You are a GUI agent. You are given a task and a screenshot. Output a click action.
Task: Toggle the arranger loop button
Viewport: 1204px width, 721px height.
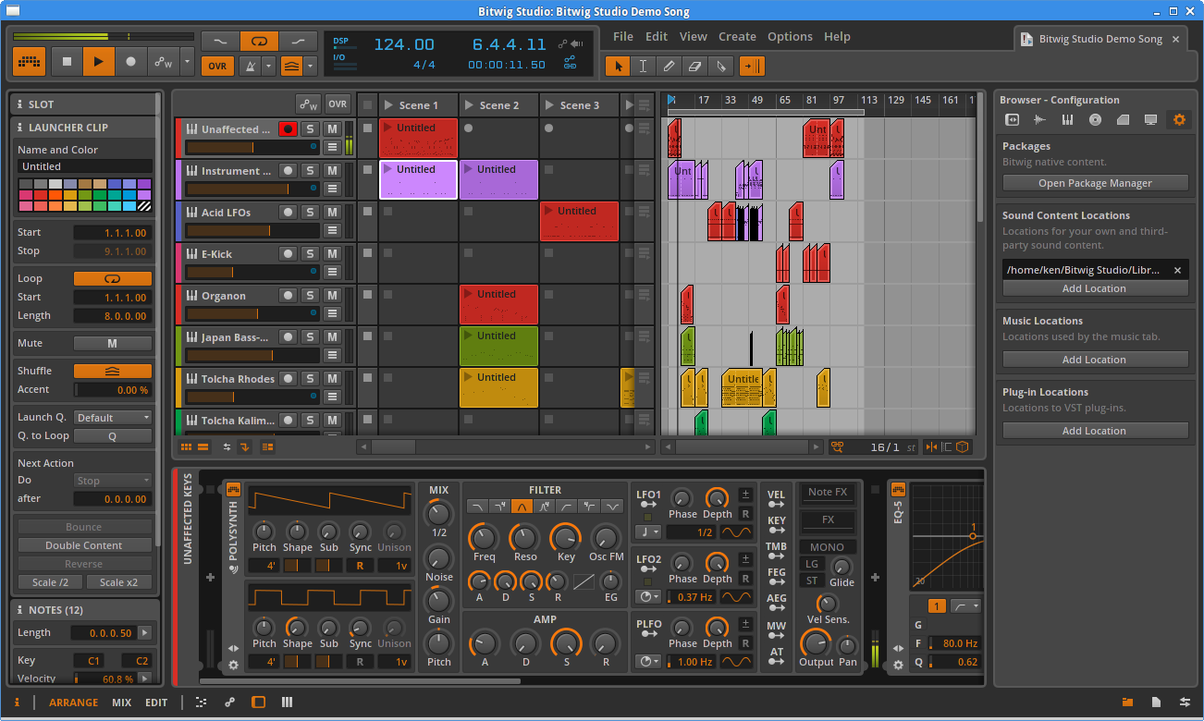[x=259, y=42]
